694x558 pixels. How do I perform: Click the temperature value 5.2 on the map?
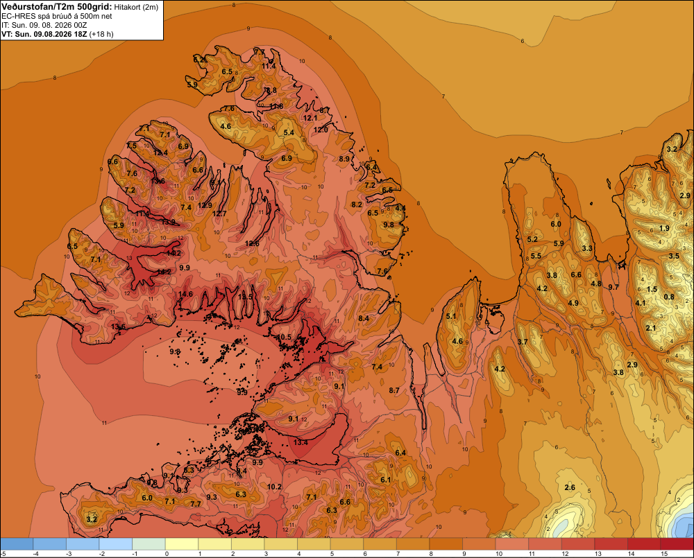tap(532, 239)
